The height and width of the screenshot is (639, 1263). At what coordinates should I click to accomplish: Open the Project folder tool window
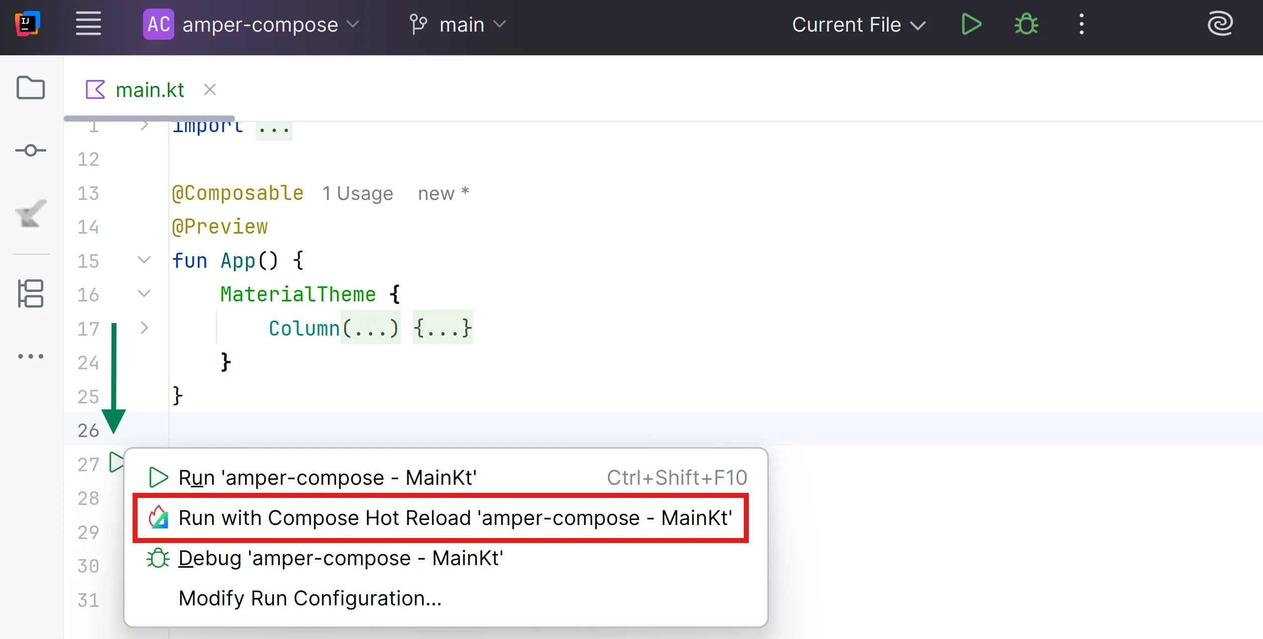31,88
